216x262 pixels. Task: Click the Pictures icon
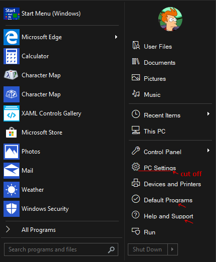136,77
